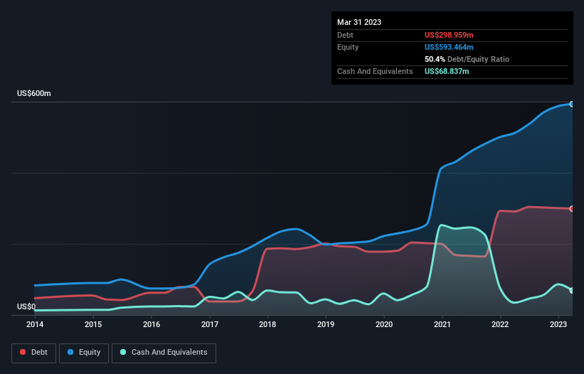Screen dimensions: 584x374
Task: Toggle the Debt series legend button
Action: point(34,353)
